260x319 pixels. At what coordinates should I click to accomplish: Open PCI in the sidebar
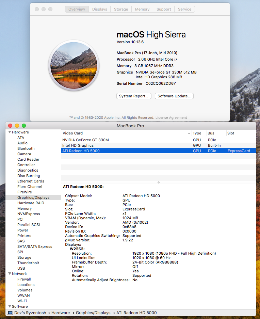click(x=20, y=219)
